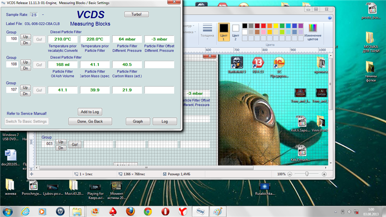Select Color 2 white swatch in Paint
This screenshot has height=217, width=386.
(236, 28)
